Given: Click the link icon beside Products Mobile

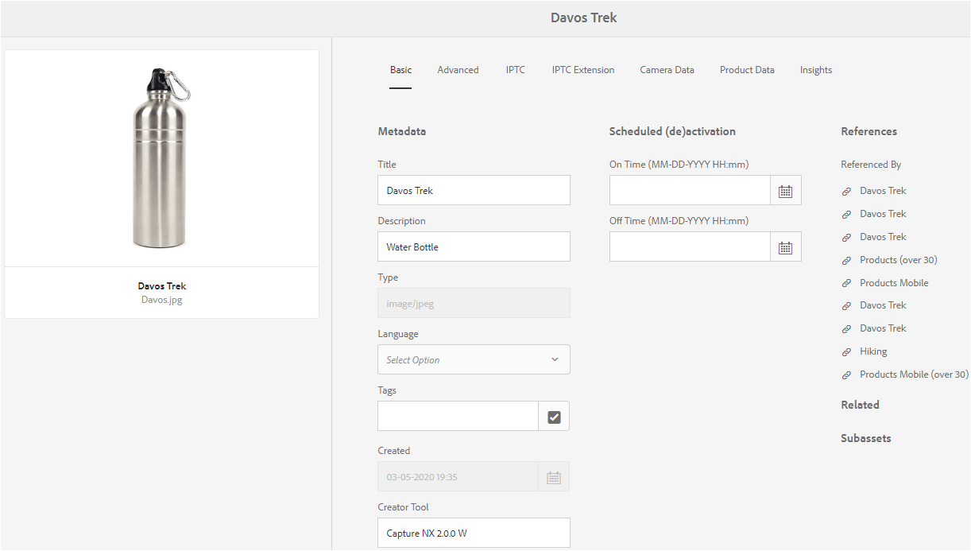Looking at the screenshot, I should point(845,282).
